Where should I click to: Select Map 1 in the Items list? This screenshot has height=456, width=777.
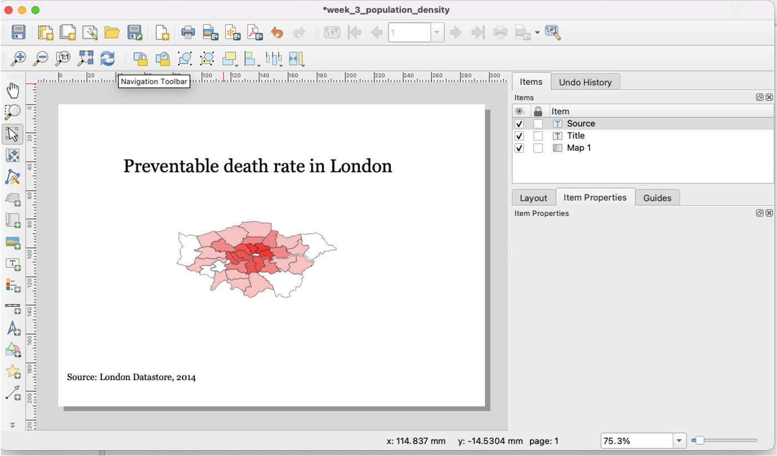click(579, 148)
